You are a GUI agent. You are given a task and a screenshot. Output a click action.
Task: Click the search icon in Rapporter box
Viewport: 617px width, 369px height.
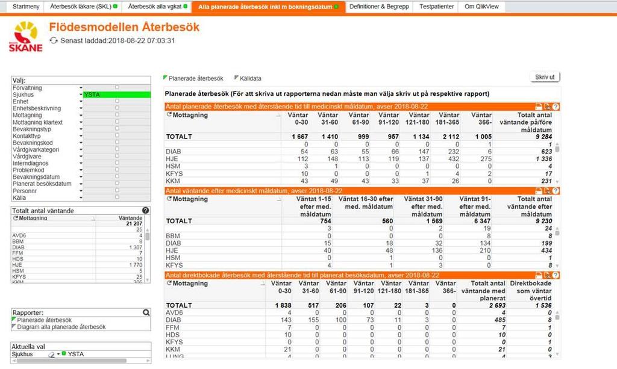[146, 313]
